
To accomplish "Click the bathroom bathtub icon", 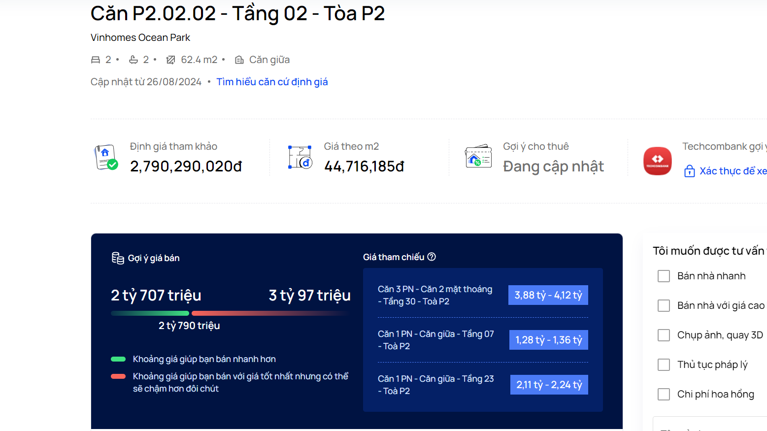I will 133,60.
